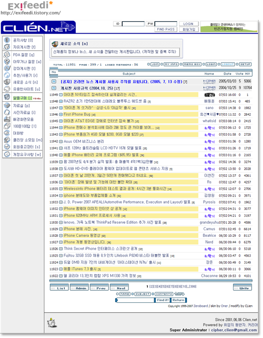Click the ID input field
Viewport: 263px width, 338px height.
[133, 24]
